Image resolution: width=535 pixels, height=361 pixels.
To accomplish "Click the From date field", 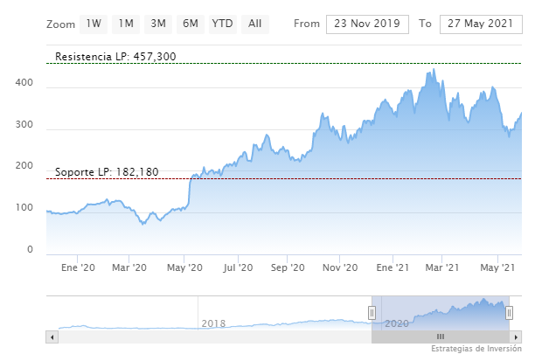I will 367,24.
